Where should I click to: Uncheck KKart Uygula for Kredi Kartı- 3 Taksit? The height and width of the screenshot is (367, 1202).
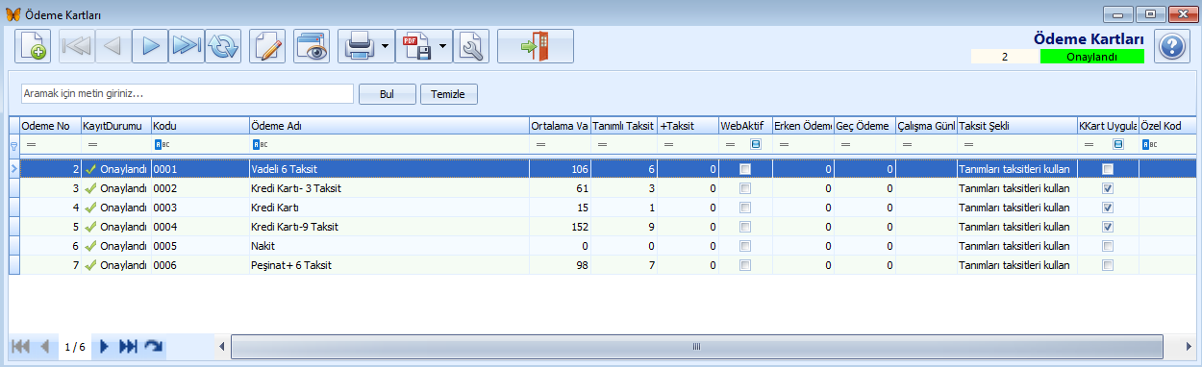(x=1108, y=188)
